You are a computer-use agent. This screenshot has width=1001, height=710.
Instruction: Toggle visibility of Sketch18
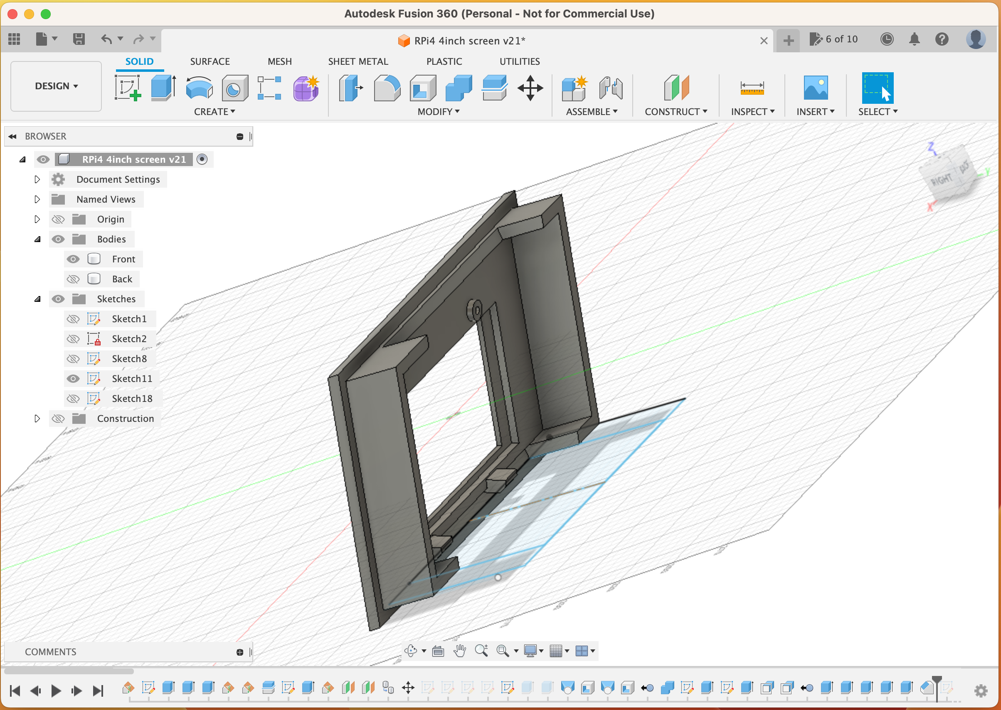[x=72, y=398]
